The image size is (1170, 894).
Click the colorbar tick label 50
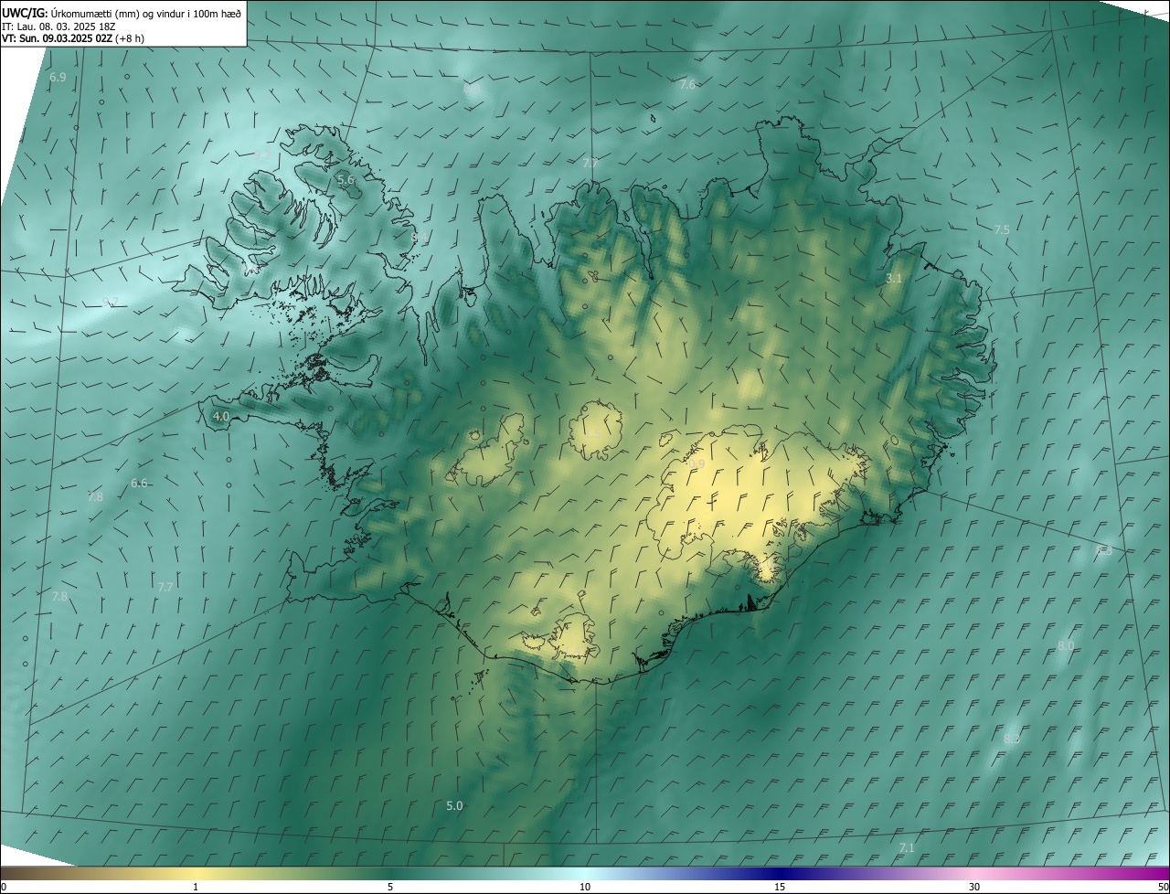pos(1163,887)
